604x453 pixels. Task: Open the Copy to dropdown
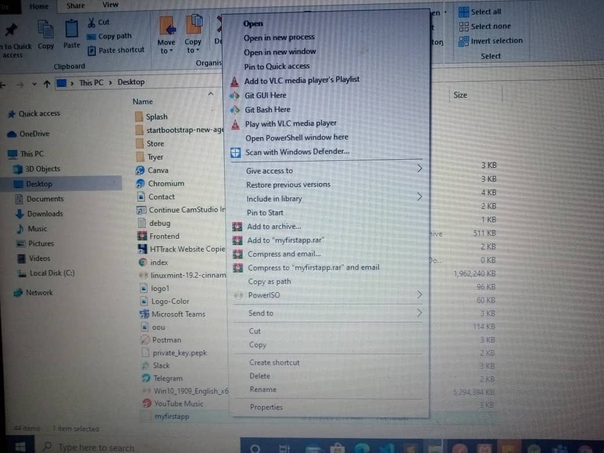pos(192,51)
